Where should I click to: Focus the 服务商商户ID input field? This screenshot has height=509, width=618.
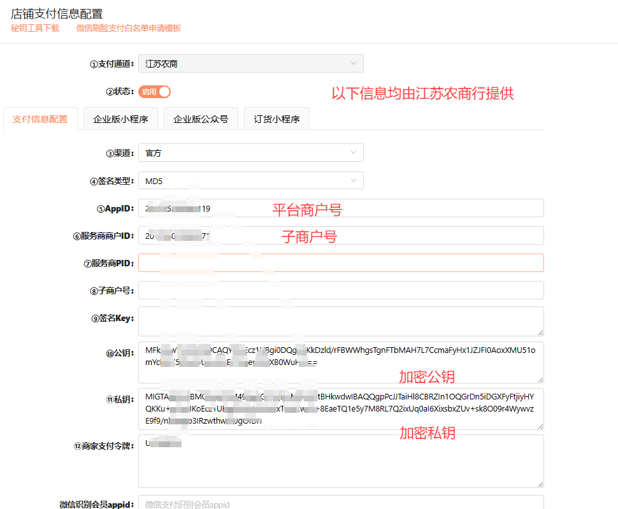(x=341, y=236)
